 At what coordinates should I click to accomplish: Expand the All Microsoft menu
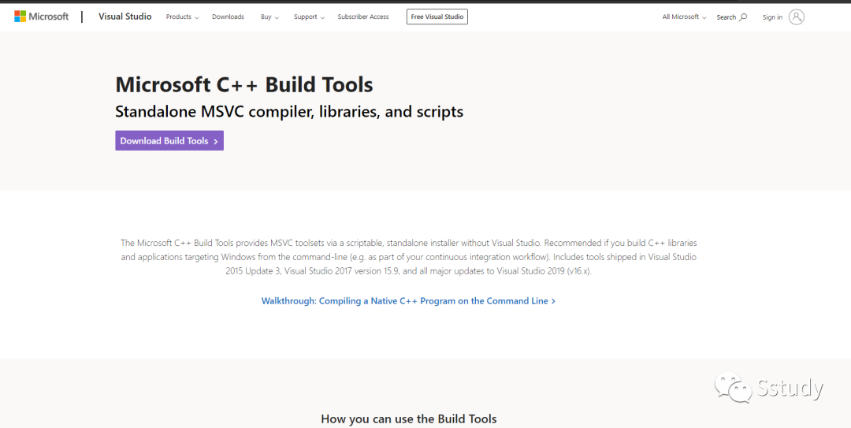[685, 17]
